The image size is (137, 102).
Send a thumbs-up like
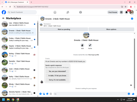tap(133, 94)
